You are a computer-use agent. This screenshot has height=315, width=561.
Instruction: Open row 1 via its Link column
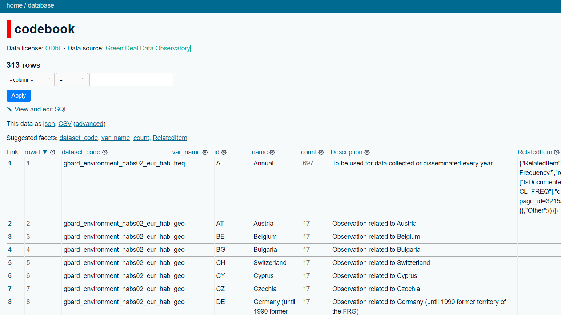tap(10, 163)
